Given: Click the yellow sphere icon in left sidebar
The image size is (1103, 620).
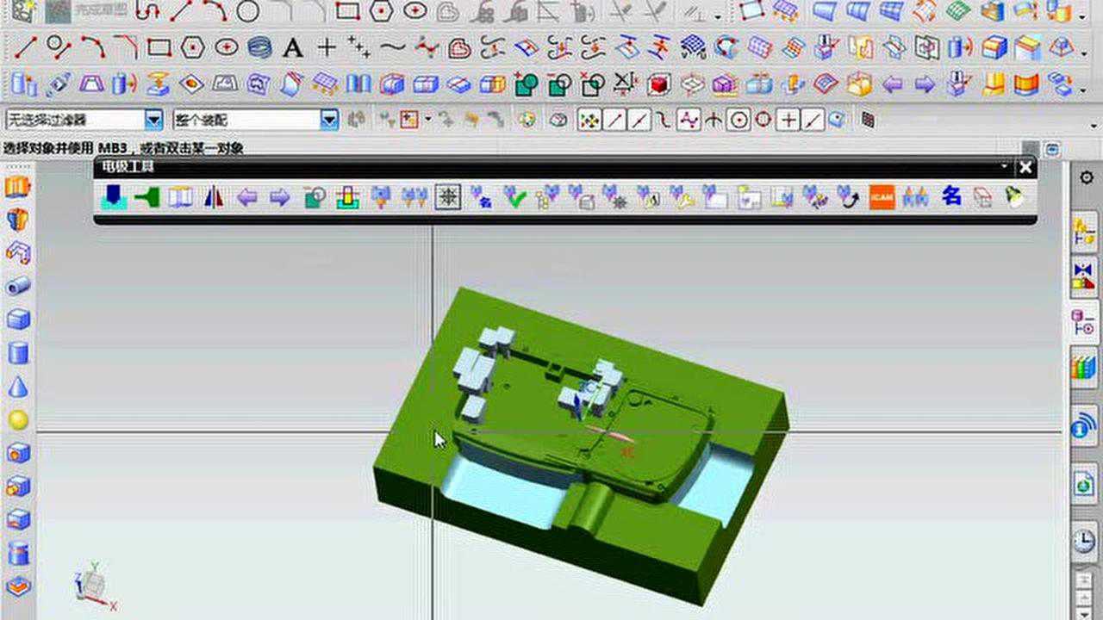Looking at the screenshot, I should click(18, 420).
